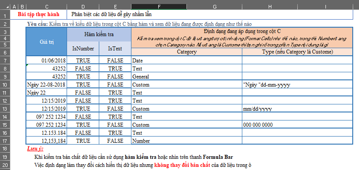
Task: Click the 'Lưu ý:' note cell
Action: click(35, 149)
